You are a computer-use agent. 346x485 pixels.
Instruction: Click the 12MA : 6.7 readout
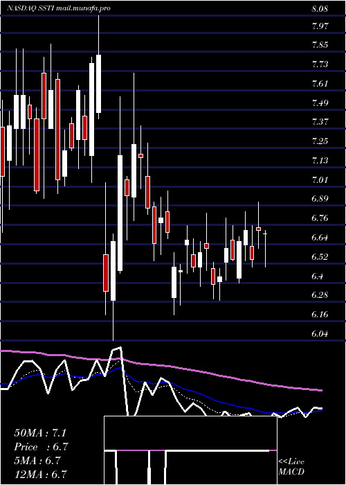pos(41,474)
